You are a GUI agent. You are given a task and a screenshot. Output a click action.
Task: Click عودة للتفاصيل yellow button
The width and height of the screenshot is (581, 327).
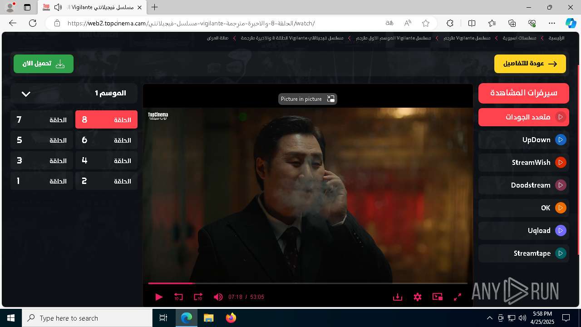[x=530, y=64]
